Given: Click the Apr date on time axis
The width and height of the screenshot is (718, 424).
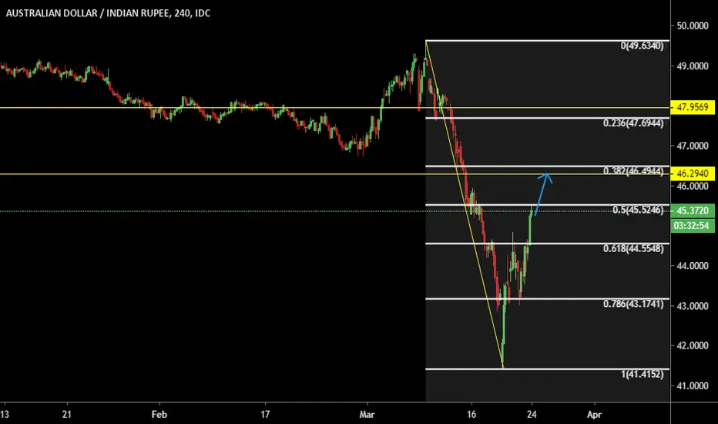Looking at the screenshot, I should 594,415.
